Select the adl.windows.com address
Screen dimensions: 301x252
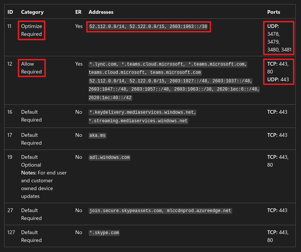109,157
